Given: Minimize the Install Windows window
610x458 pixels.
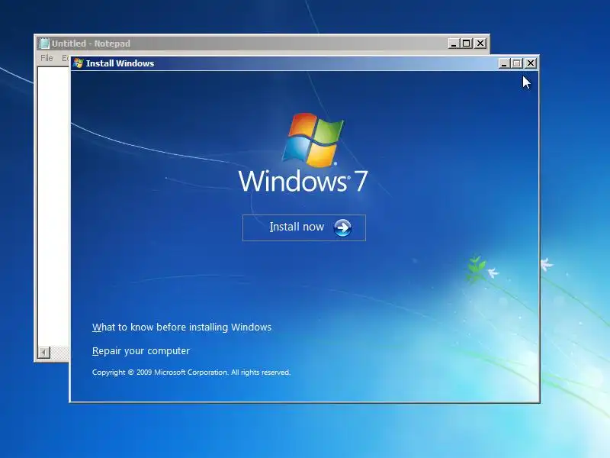Looking at the screenshot, I should point(504,63).
